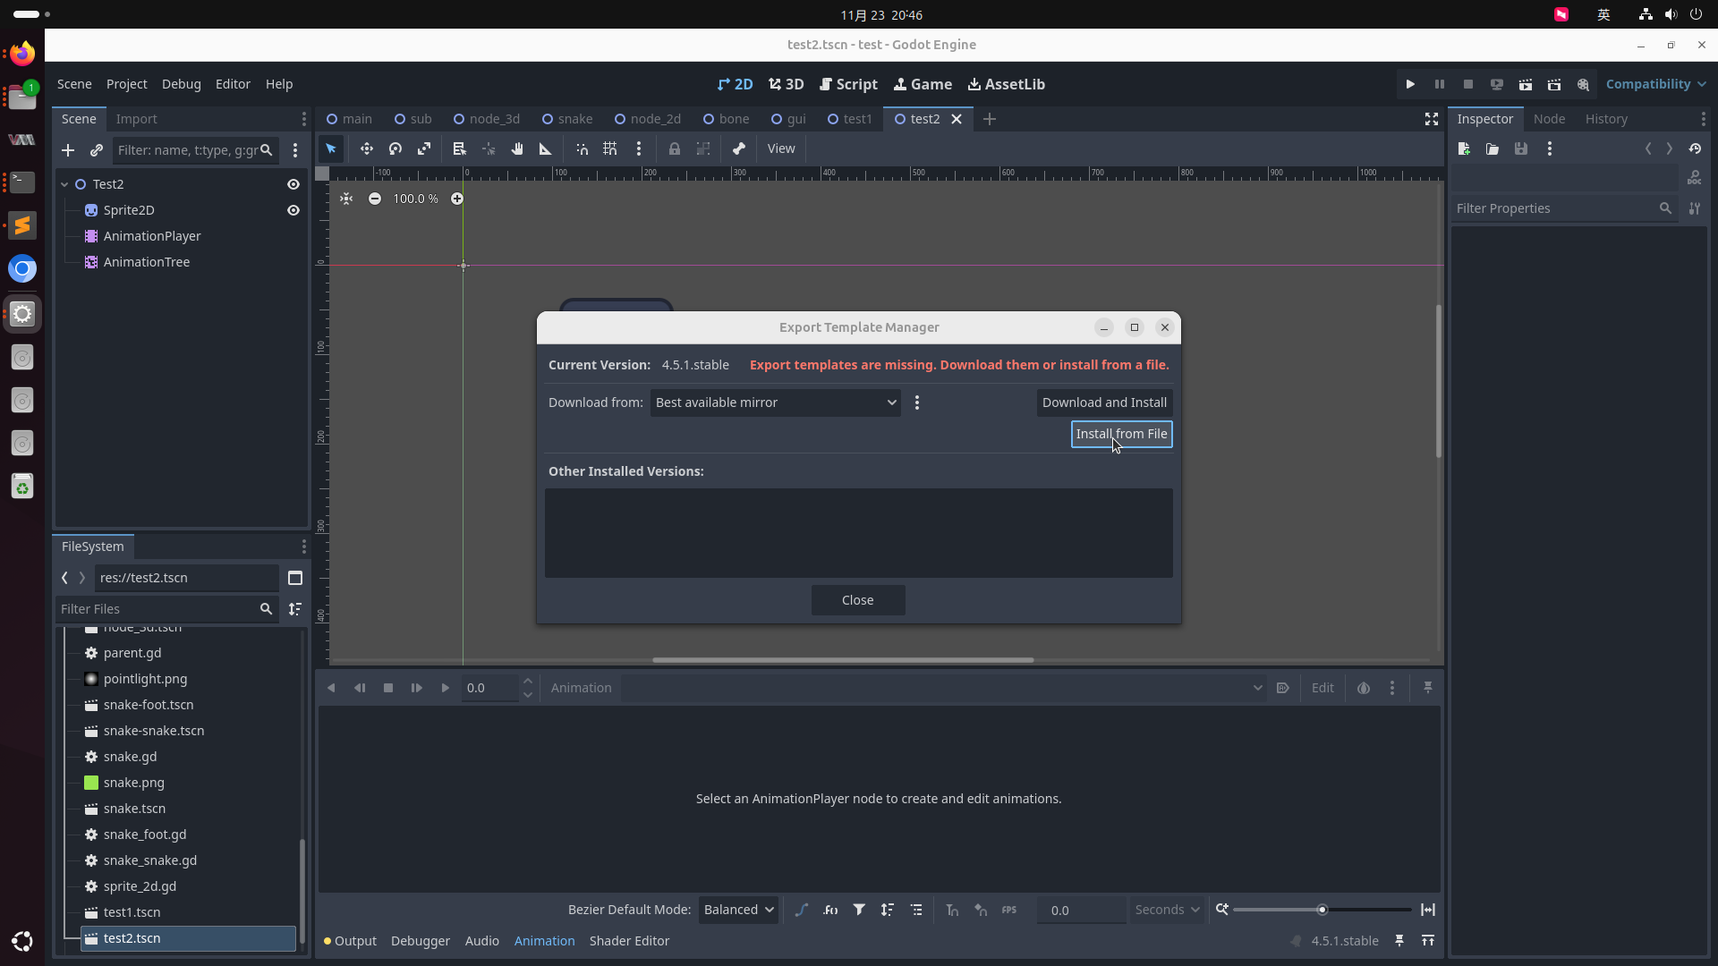Click the Add Child Node plus icon
The image size is (1718, 966).
pyautogui.click(x=68, y=150)
